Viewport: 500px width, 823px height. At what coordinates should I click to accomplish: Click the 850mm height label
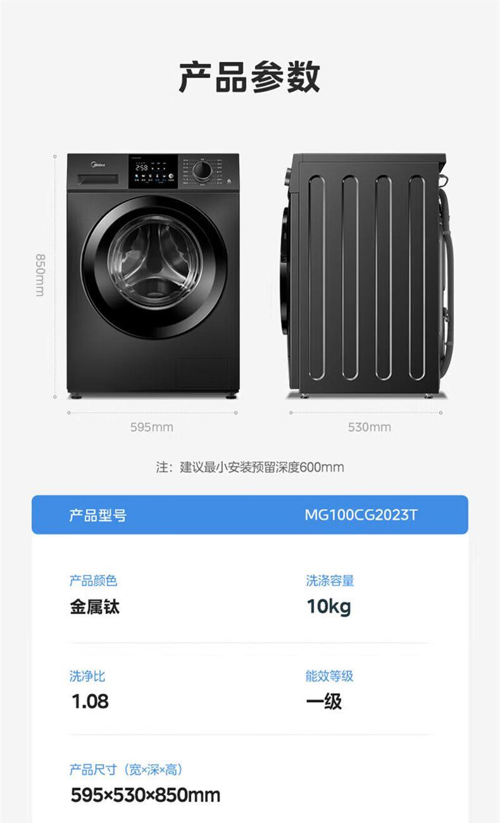(x=40, y=274)
